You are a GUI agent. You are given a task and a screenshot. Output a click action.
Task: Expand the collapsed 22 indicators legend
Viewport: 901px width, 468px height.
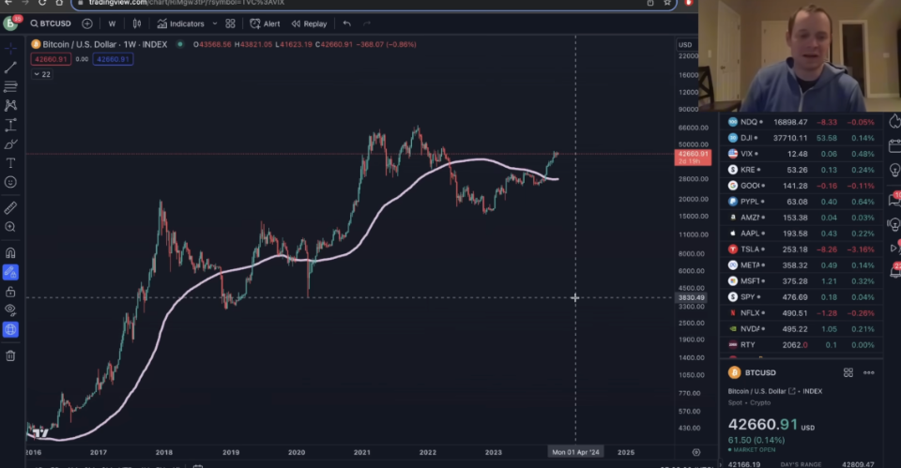click(42, 75)
